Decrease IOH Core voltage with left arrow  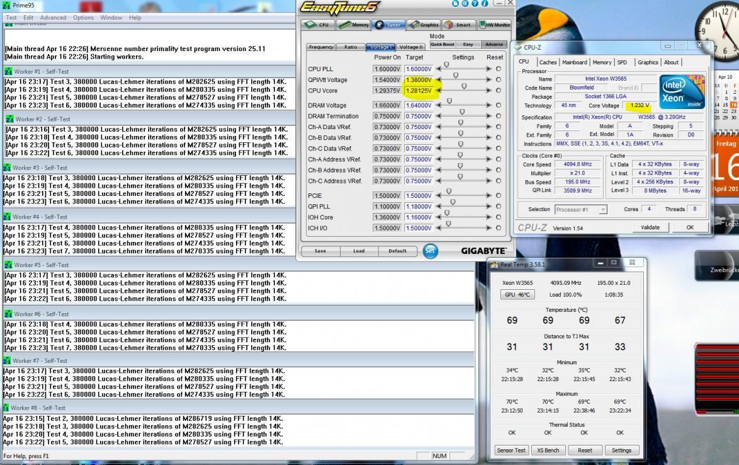tap(438, 217)
